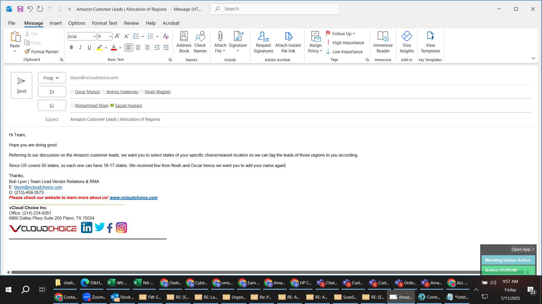542x304 pixels.
Task: Open the font size dropdown
Action: pyautogui.click(x=110, y=36)
